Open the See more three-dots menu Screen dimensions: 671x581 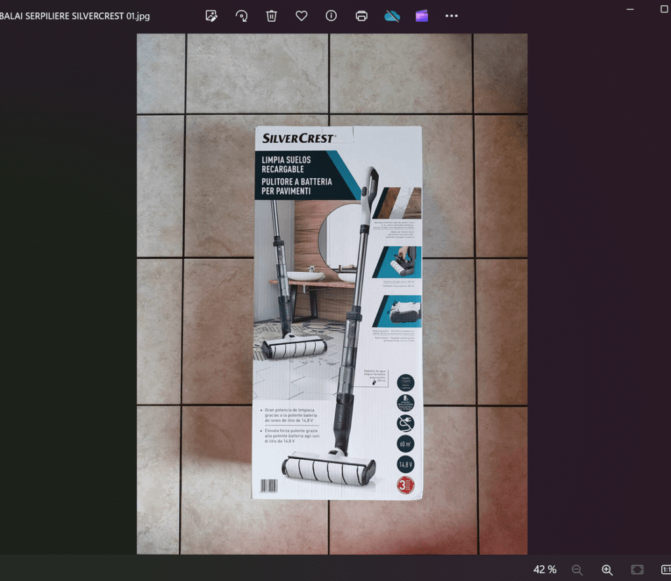[x=451, y=16]
